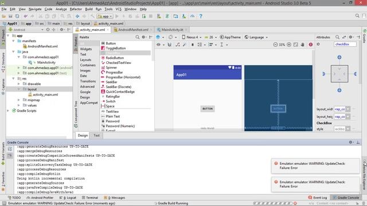Select the Pan hand tool

pyautogui.click(x=302, y=45)
